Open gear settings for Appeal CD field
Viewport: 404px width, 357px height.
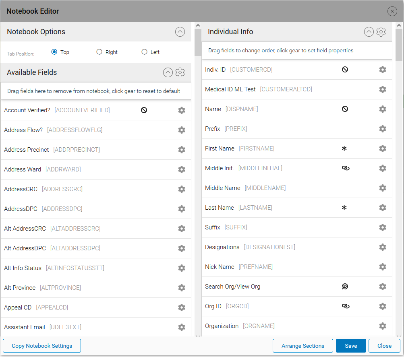point(182,307)
